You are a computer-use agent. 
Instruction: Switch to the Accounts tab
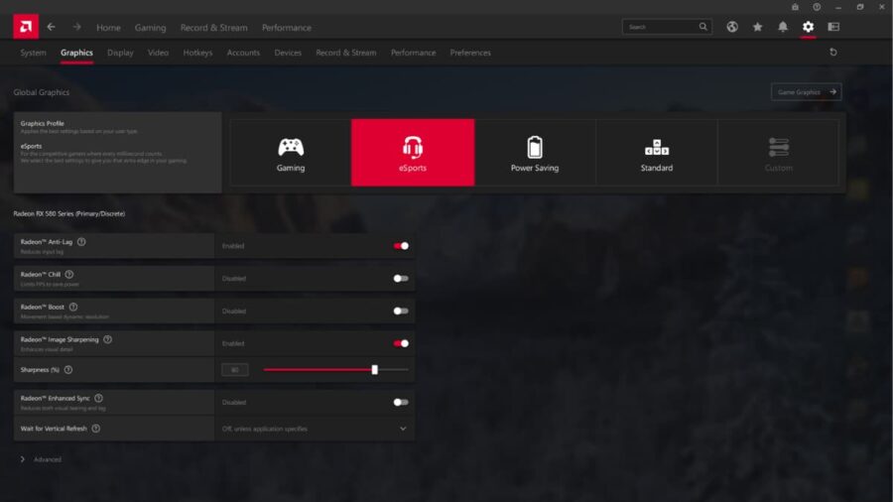(243, 53)
